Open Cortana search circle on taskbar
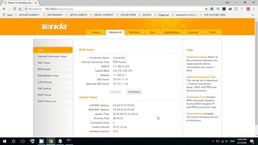Image resolution: width=258 pixels, height=145 pixels. pos(13,141)
